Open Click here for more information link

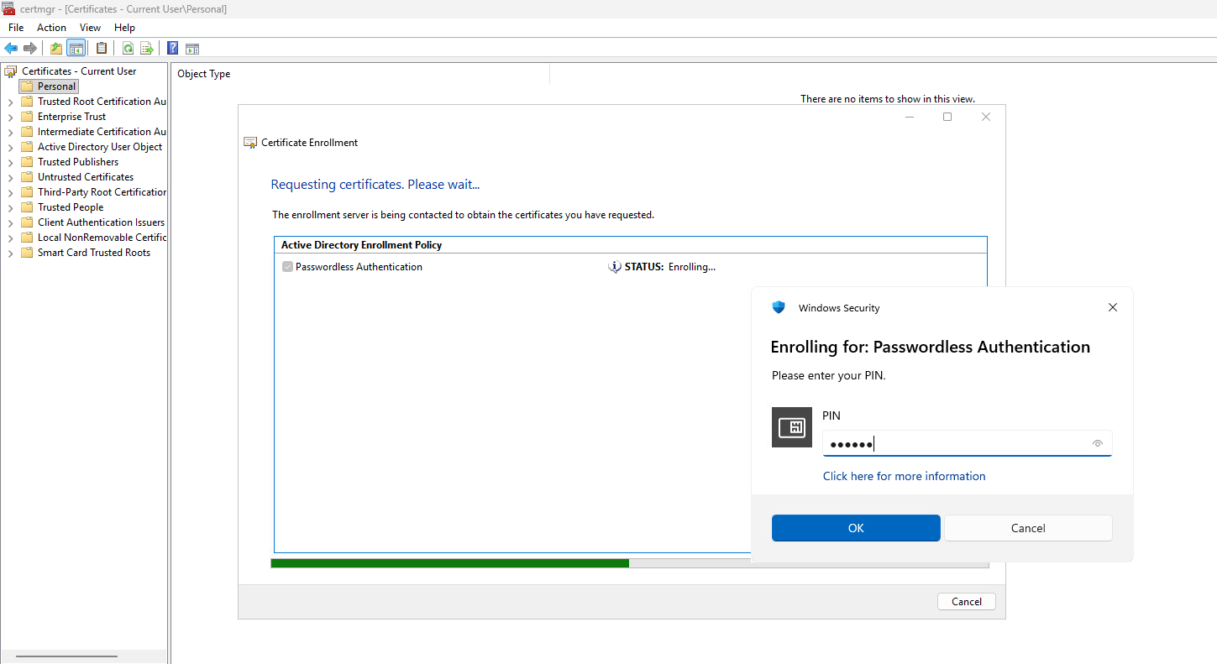coord(904,476)
